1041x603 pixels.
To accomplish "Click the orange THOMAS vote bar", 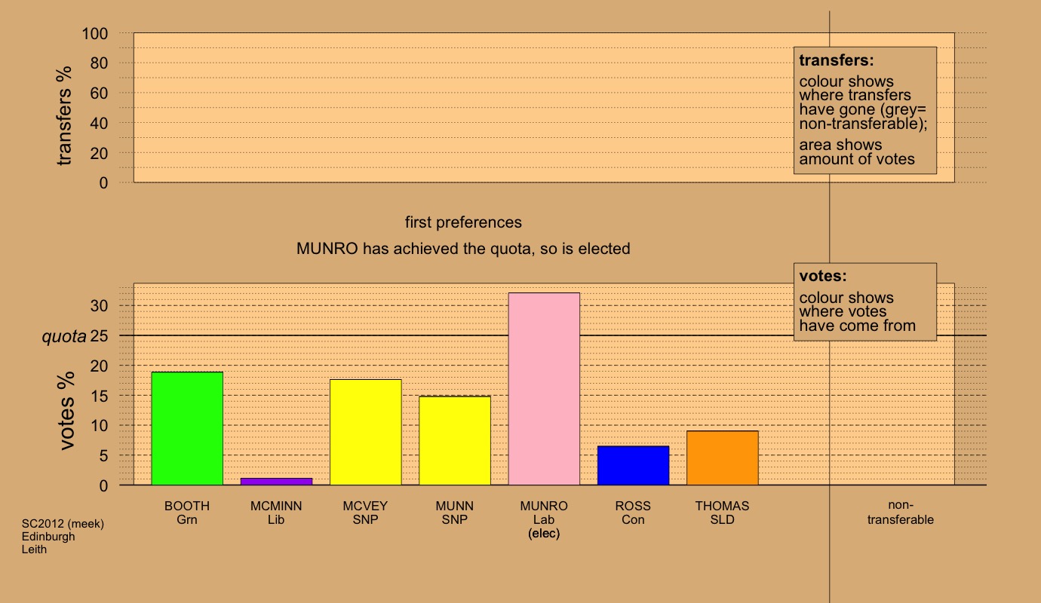I will [722, 458].
